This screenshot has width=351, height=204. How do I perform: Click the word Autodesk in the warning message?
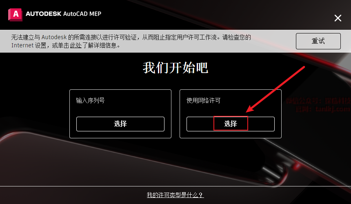pos(54,37)
